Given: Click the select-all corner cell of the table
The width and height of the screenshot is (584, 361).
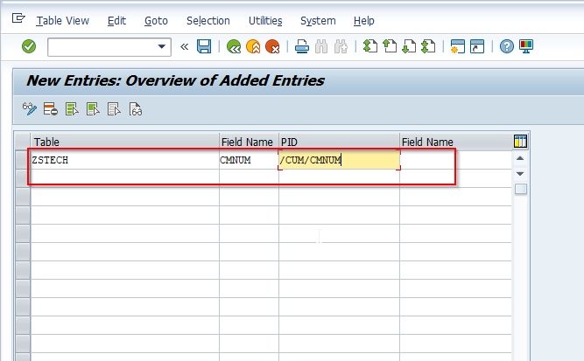Looking at the screenshot, I should pyautogui.click(x=23, y=142).
